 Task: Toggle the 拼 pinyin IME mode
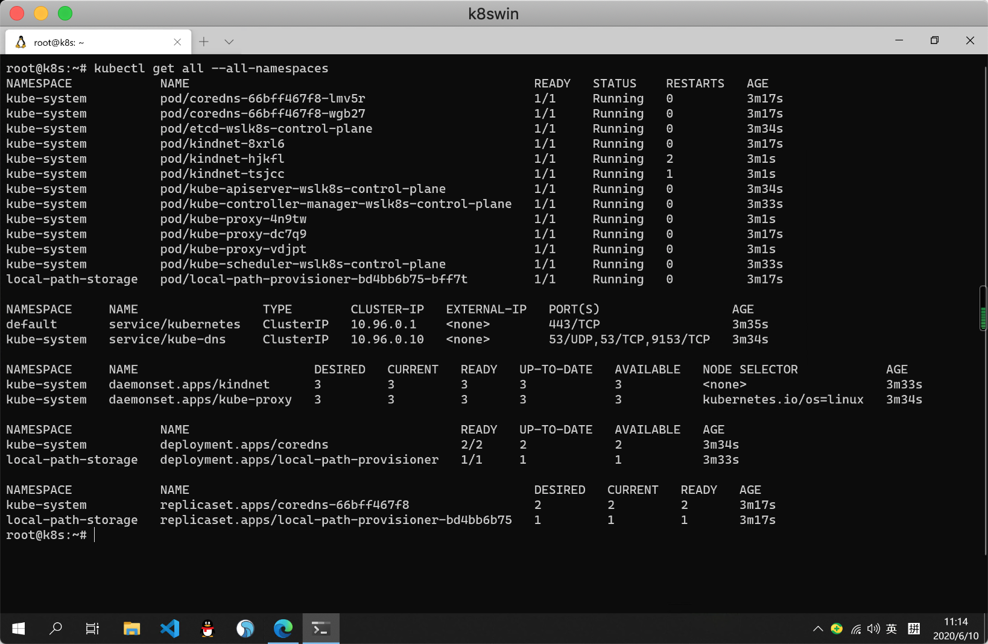(914, 629)
